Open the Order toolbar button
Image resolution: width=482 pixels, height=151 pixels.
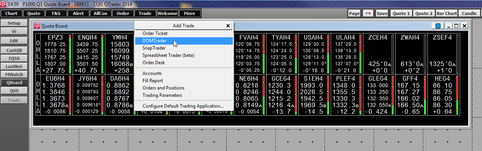pos(123,13)
